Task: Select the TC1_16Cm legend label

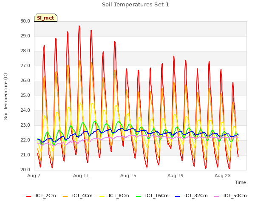Action: [156, 196]
